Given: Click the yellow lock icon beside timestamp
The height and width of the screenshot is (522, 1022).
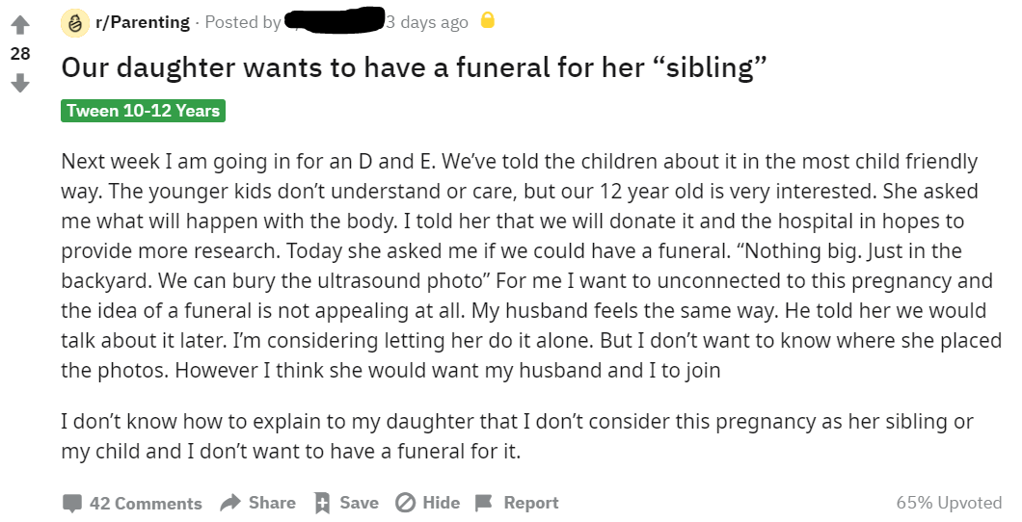Looking at the screenshot, I should tap(488, 21).
